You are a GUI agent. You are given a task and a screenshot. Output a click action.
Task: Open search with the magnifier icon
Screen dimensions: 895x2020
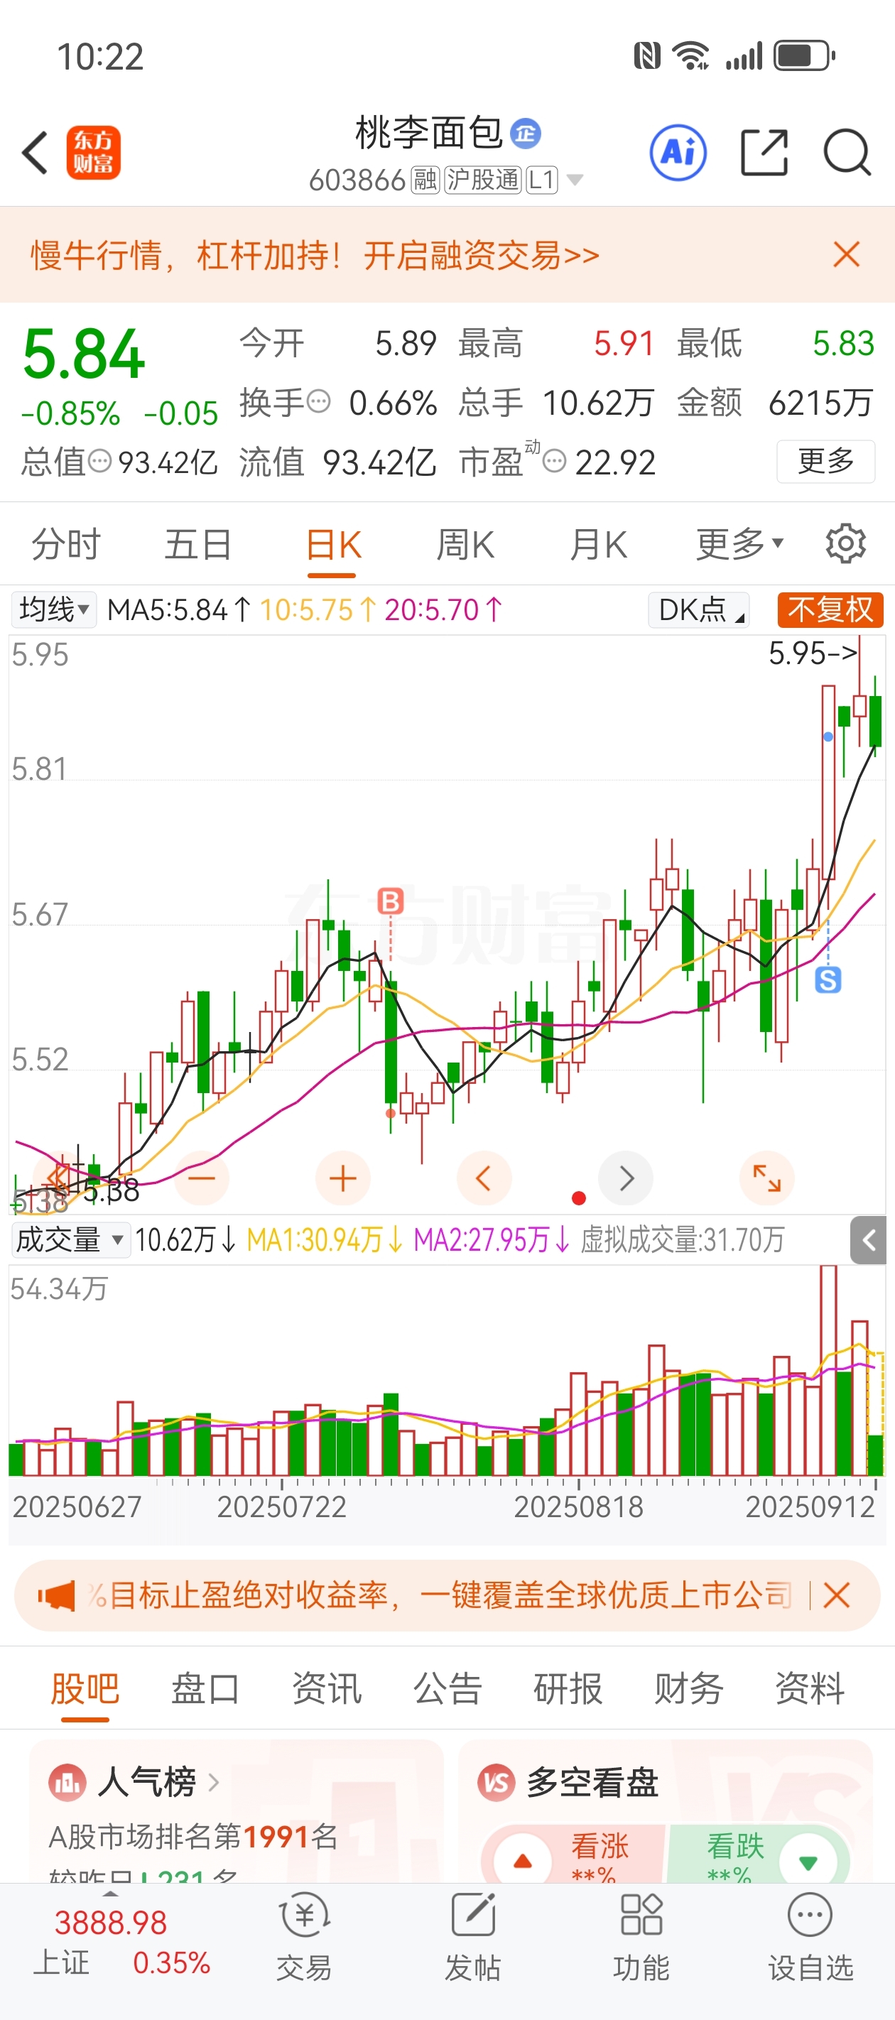(x=847, y=152)
